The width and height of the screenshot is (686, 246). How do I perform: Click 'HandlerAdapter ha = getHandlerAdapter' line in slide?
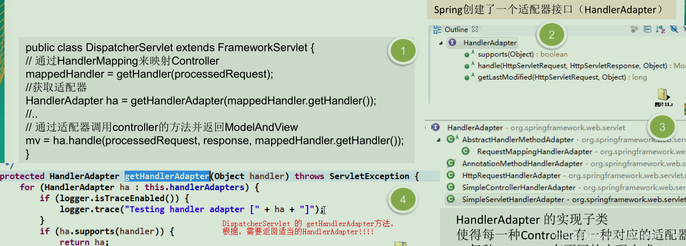coord(201,101)
